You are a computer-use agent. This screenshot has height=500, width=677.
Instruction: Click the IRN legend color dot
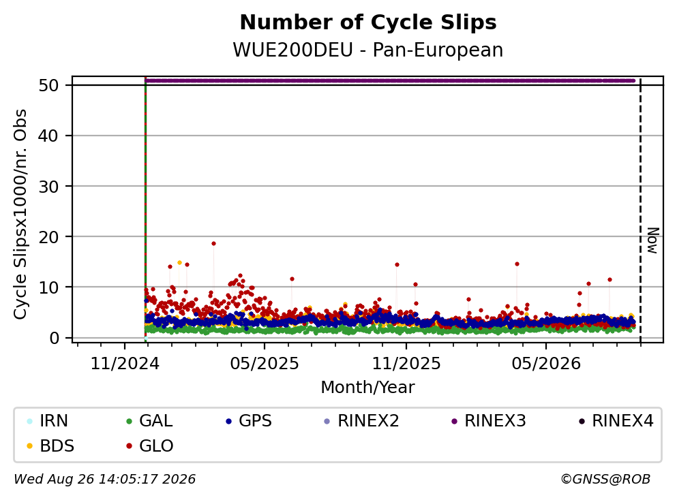pyautogui.click(x=29, y=421)
